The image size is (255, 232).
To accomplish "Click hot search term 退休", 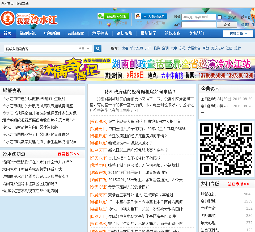I will pos(237,48).
